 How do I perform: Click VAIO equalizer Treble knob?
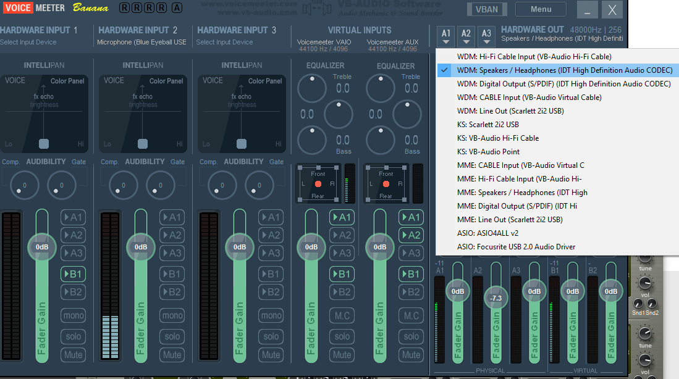[x=312, y=88]
